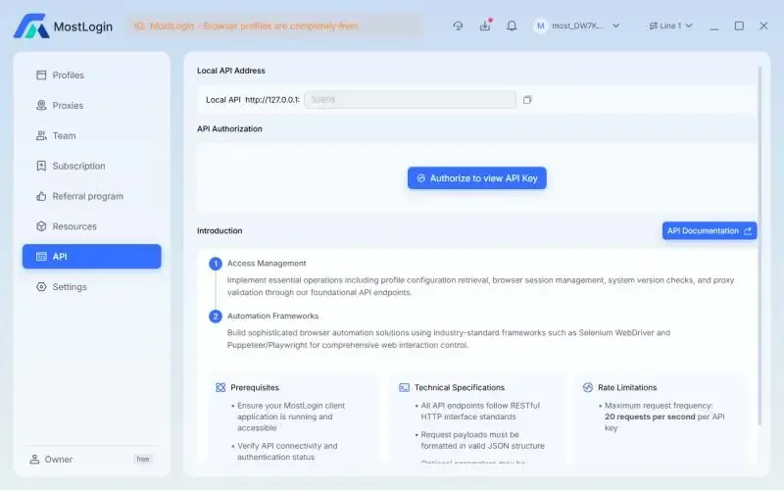Click the Referral thumbs-up icon
This screenshot has height=490, width=784.
[41, 196]
